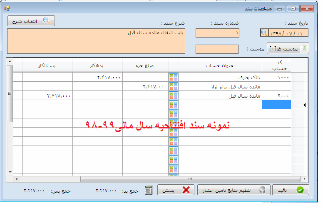Confirm the voucher with the تائید button

tap(291, 190)
